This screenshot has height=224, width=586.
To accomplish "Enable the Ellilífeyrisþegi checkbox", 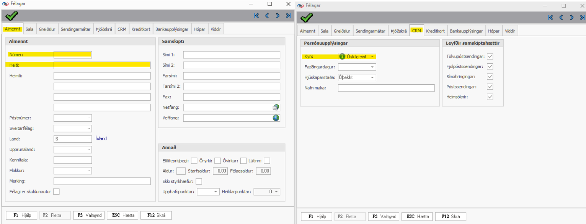I will tap(194, 160).
